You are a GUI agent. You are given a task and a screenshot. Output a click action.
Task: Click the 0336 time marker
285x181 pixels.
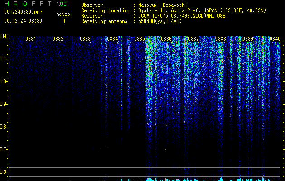[166, 39]
